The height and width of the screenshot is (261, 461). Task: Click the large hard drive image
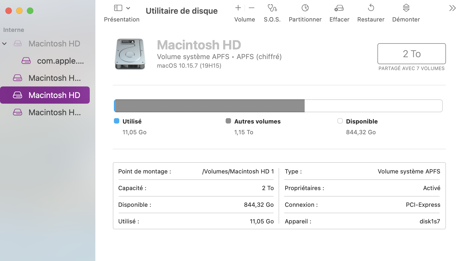point(130,54)
